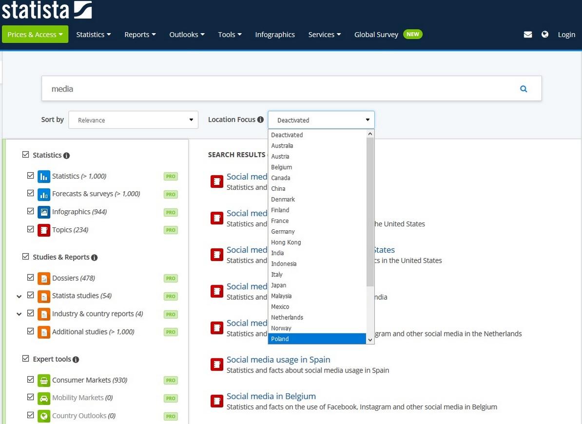The width and height of the screenshot is (582, 424).
Task: Select Japan in location list
Action: (317, 285)
